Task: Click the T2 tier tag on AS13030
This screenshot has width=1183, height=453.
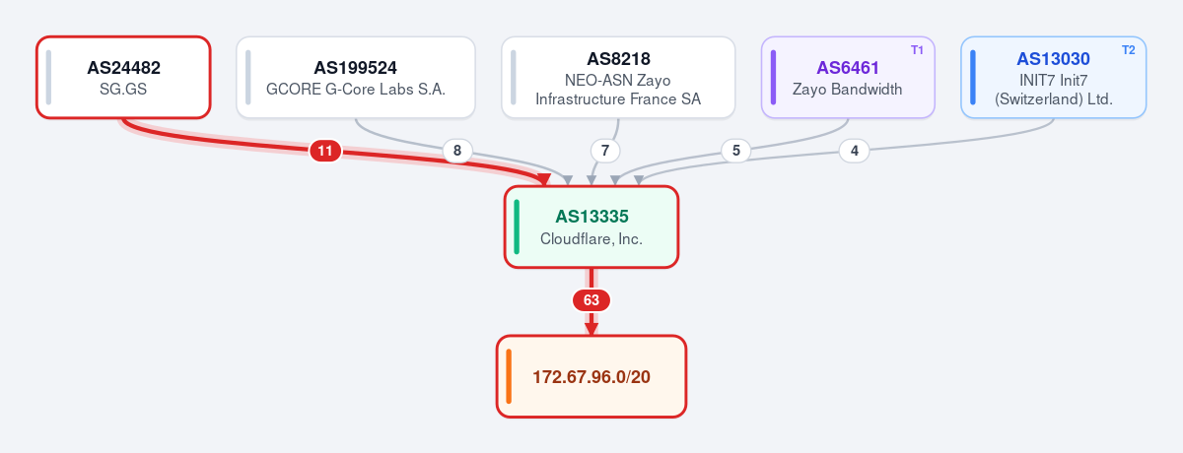Action: tap(1128, 49)
